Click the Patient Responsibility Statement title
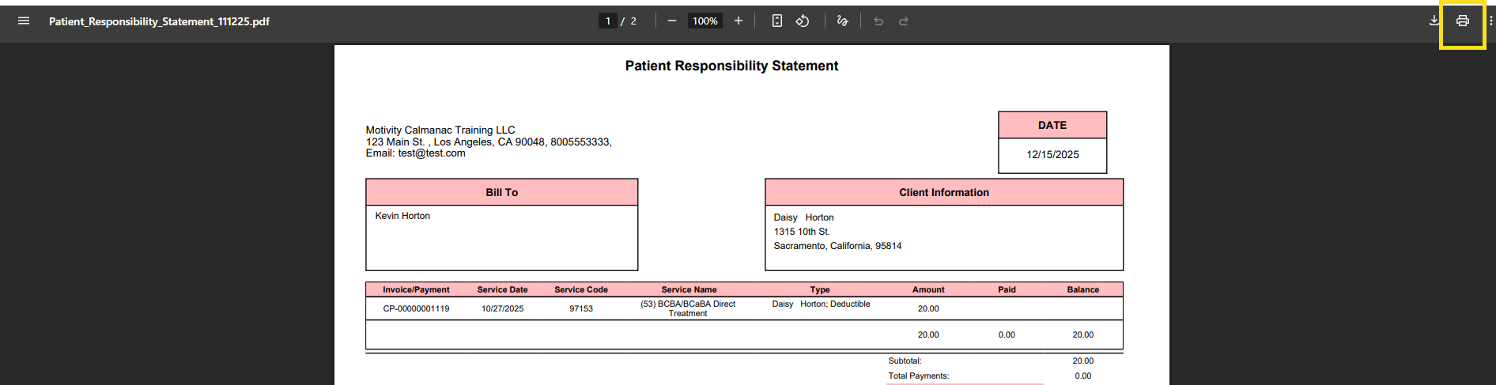1496x385 pixels. pos(731,66)
